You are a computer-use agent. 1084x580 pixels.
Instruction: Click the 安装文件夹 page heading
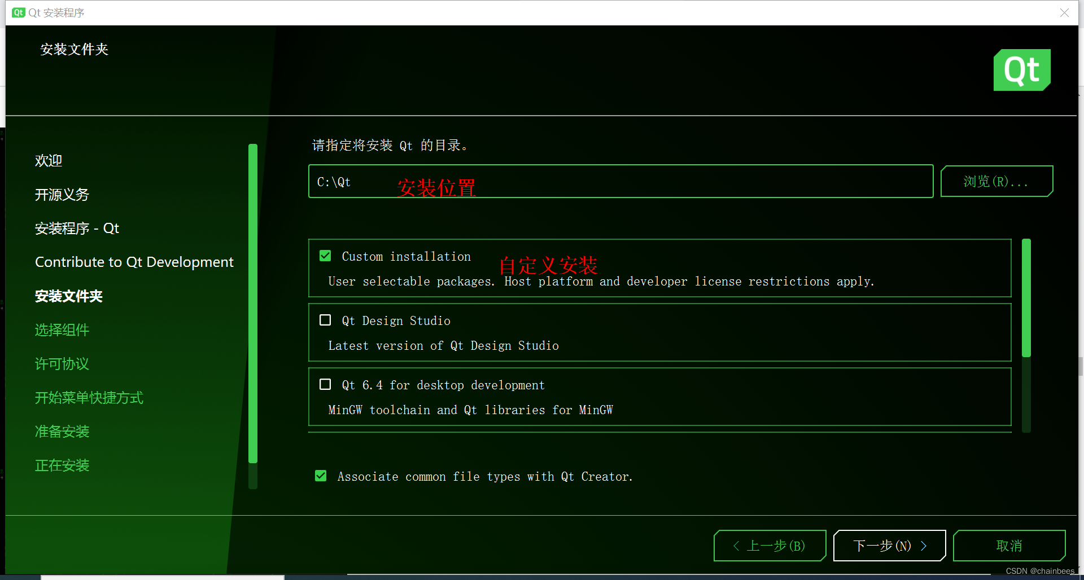(x=74, y=50)
